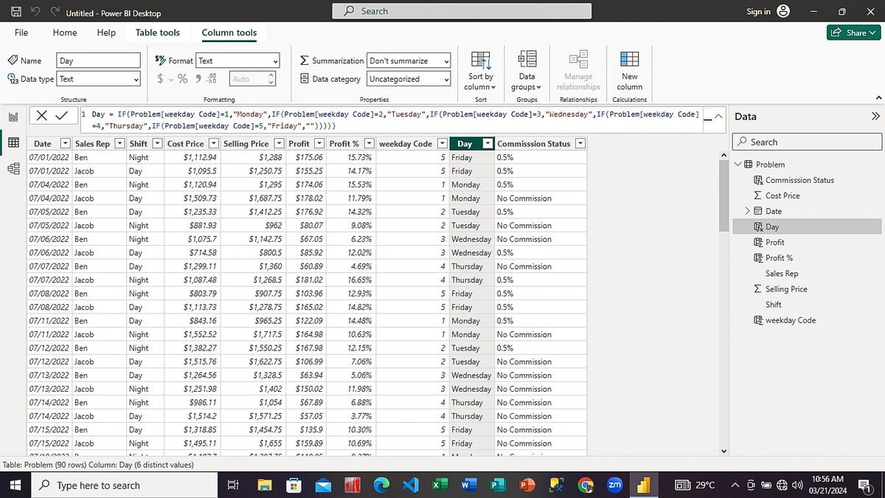This screenshot has width=885, height=498.
Task: Click the thousands separator comma icon
Action: click(198, 78)
